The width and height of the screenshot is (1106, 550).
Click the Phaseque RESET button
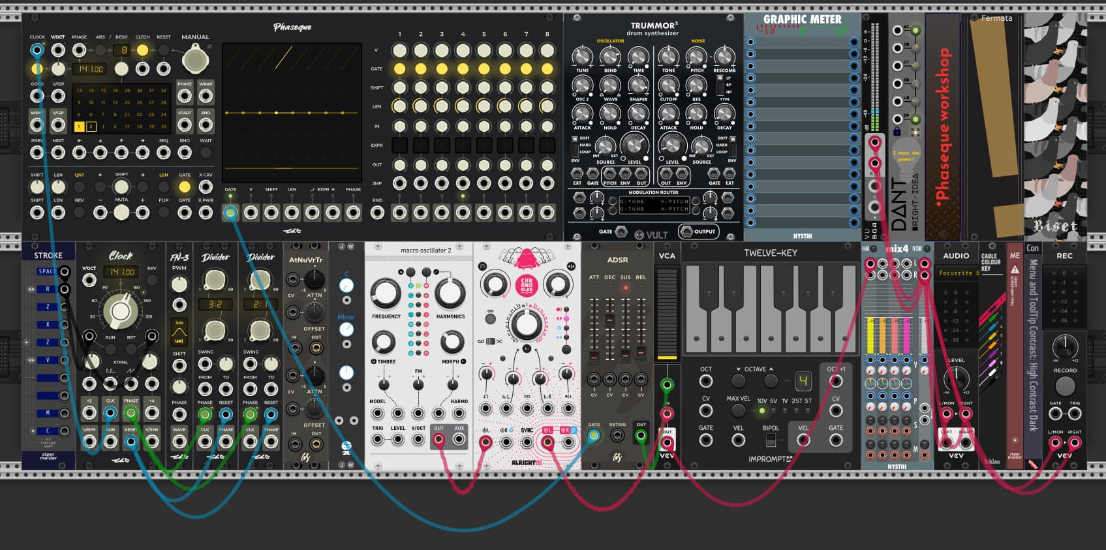pyautogui.click(x=164, y=50)
